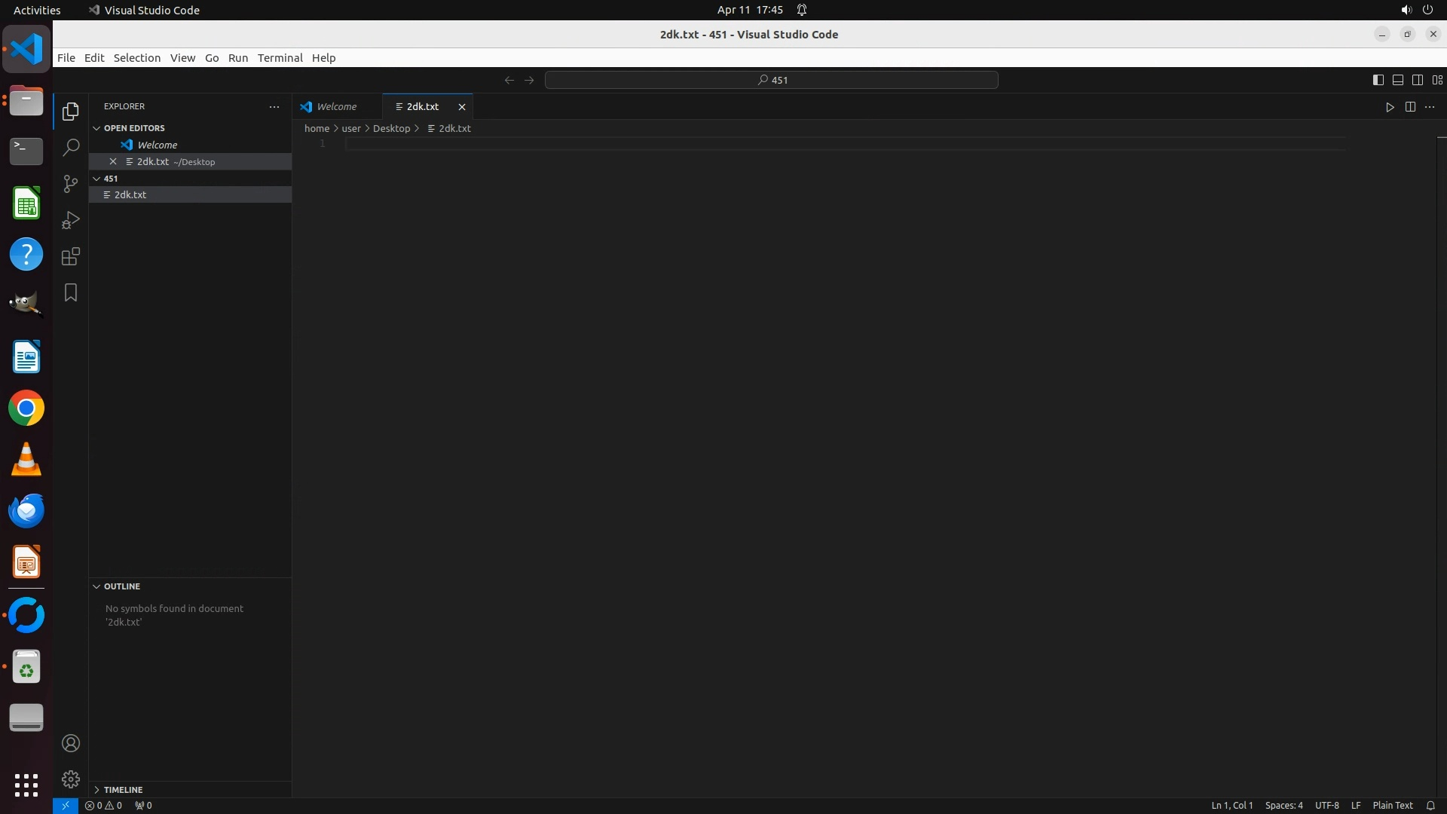Switch to the Welcome tab
Viewport: 1447px width, 814px height.
click(x=336, y=107)
